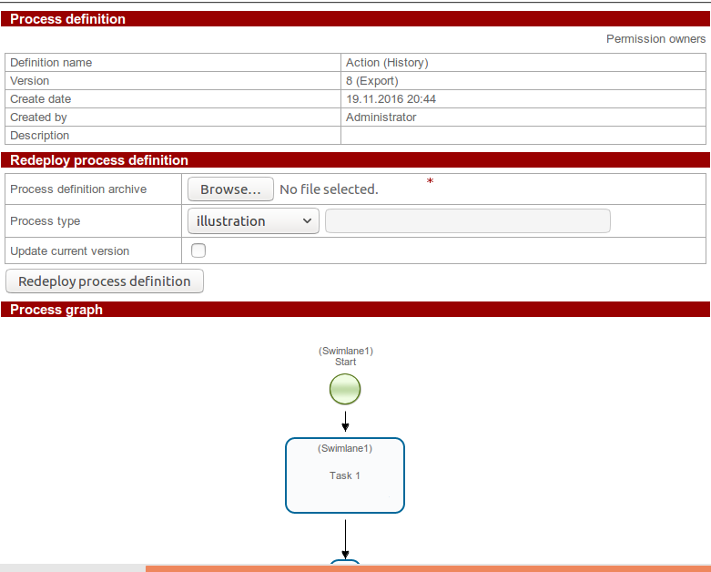Click the "No file selected." text

329,189
